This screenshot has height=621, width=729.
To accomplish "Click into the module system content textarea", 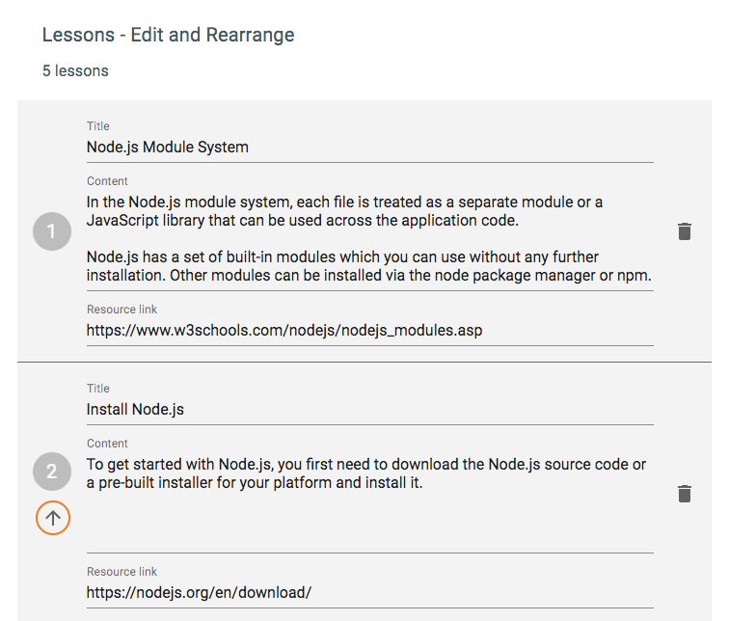I will coord(369,239).
